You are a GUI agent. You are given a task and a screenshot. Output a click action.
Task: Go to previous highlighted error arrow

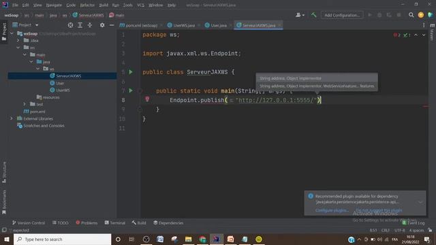416,35
